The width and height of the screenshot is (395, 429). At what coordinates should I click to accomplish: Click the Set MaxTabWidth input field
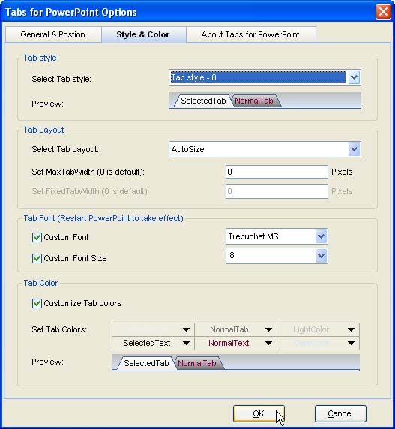point(277,172)
